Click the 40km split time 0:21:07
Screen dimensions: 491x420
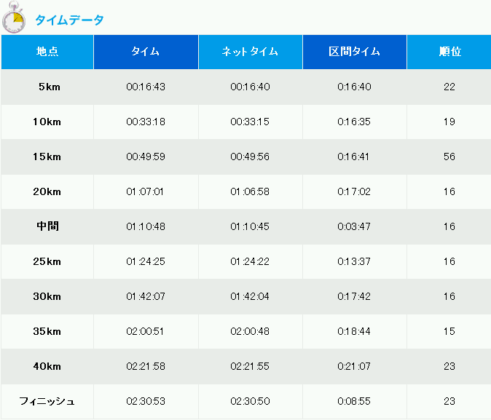click(x=354, y=366)
